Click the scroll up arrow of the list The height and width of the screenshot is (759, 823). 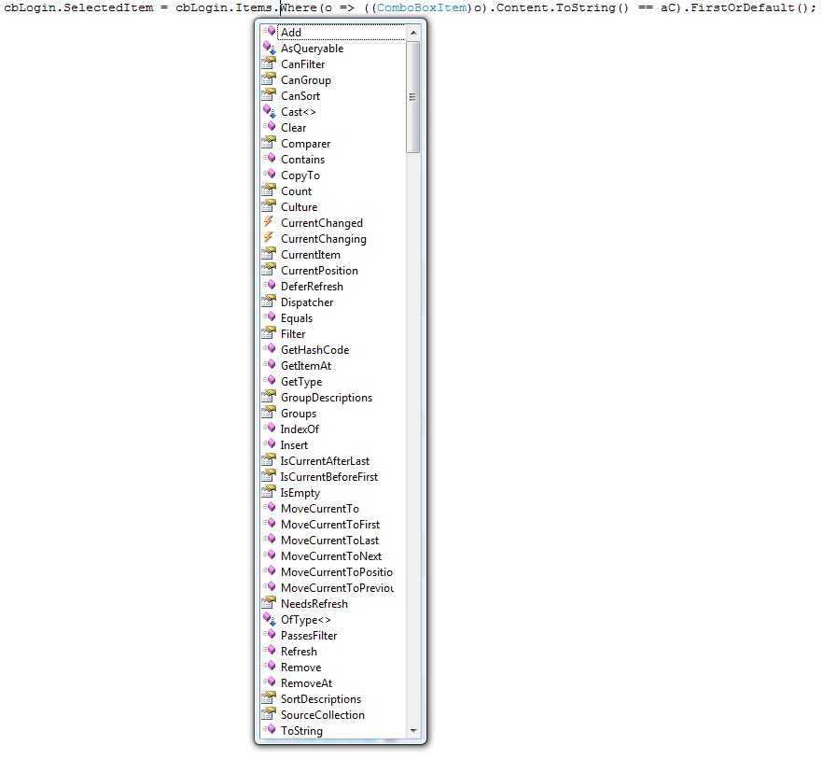(x=413, y=33)
